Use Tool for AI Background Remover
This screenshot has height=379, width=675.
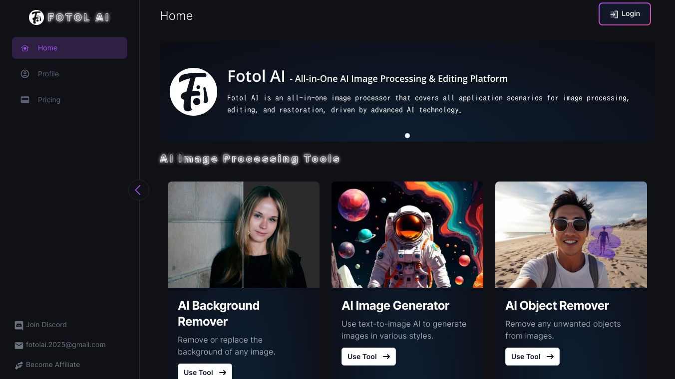tap(205, 372)
